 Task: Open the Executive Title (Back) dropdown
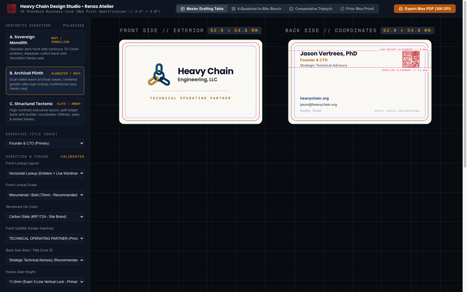(45, 143)
